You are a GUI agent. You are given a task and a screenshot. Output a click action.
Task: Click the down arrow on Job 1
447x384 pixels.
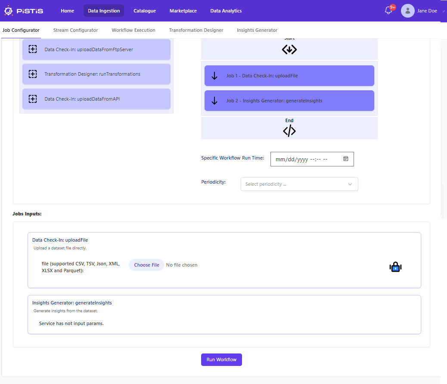(214, 76)
